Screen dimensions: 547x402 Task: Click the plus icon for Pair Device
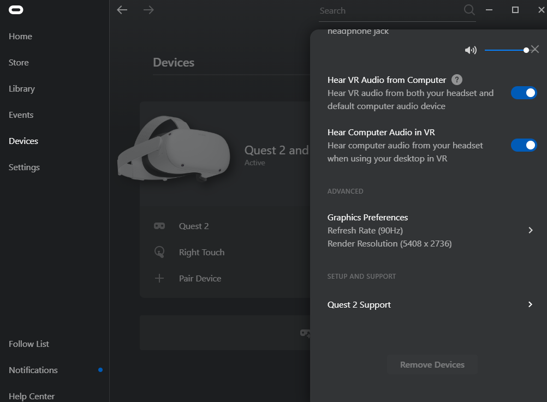[x=159, y=278]
